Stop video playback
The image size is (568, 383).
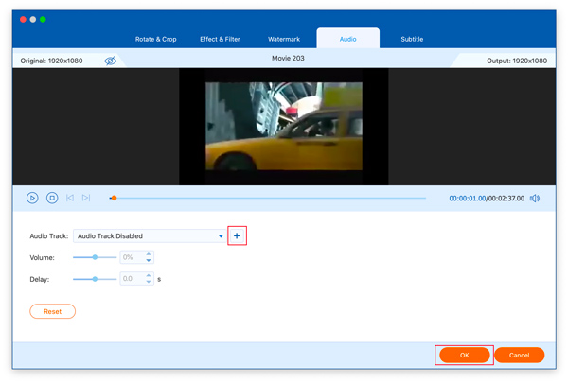(52, 198)
